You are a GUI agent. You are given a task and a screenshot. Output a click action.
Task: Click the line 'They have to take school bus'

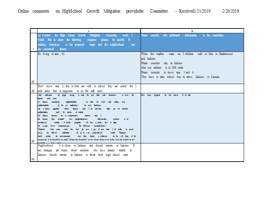click(x=180, y=77)
